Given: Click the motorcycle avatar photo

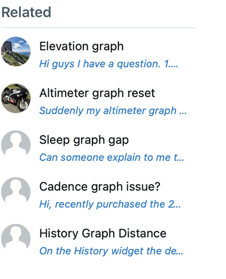Looking at the screenshot, I should coord(16,98).
